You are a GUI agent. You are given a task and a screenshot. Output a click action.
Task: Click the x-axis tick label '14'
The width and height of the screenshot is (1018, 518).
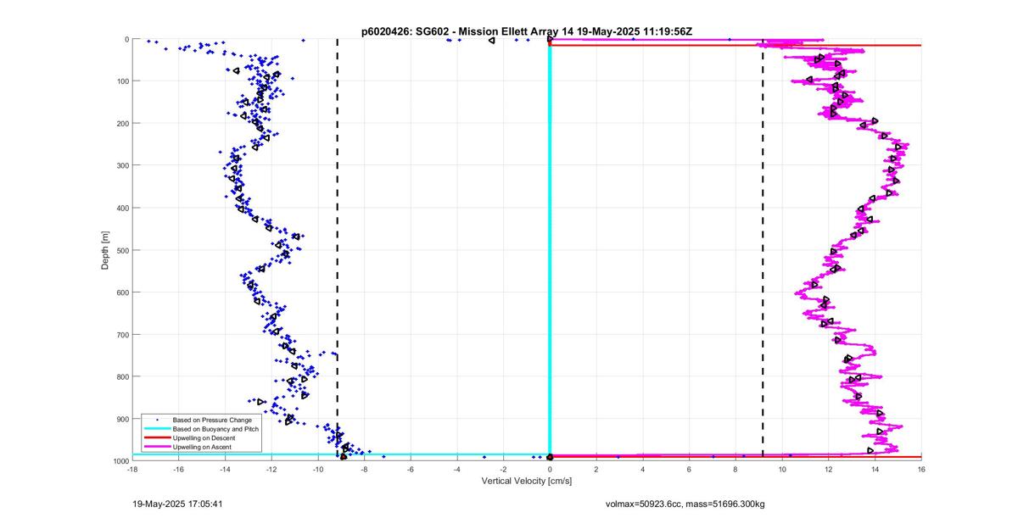[875, 469]
